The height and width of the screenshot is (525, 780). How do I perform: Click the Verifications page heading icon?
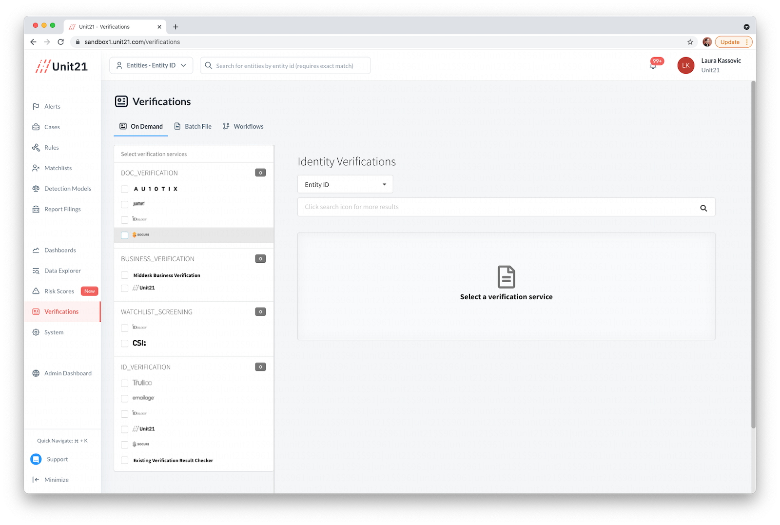click(x=121, y=101)
